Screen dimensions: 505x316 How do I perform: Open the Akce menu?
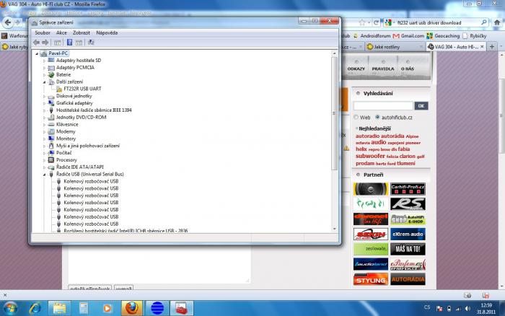(x=61, y=32)
